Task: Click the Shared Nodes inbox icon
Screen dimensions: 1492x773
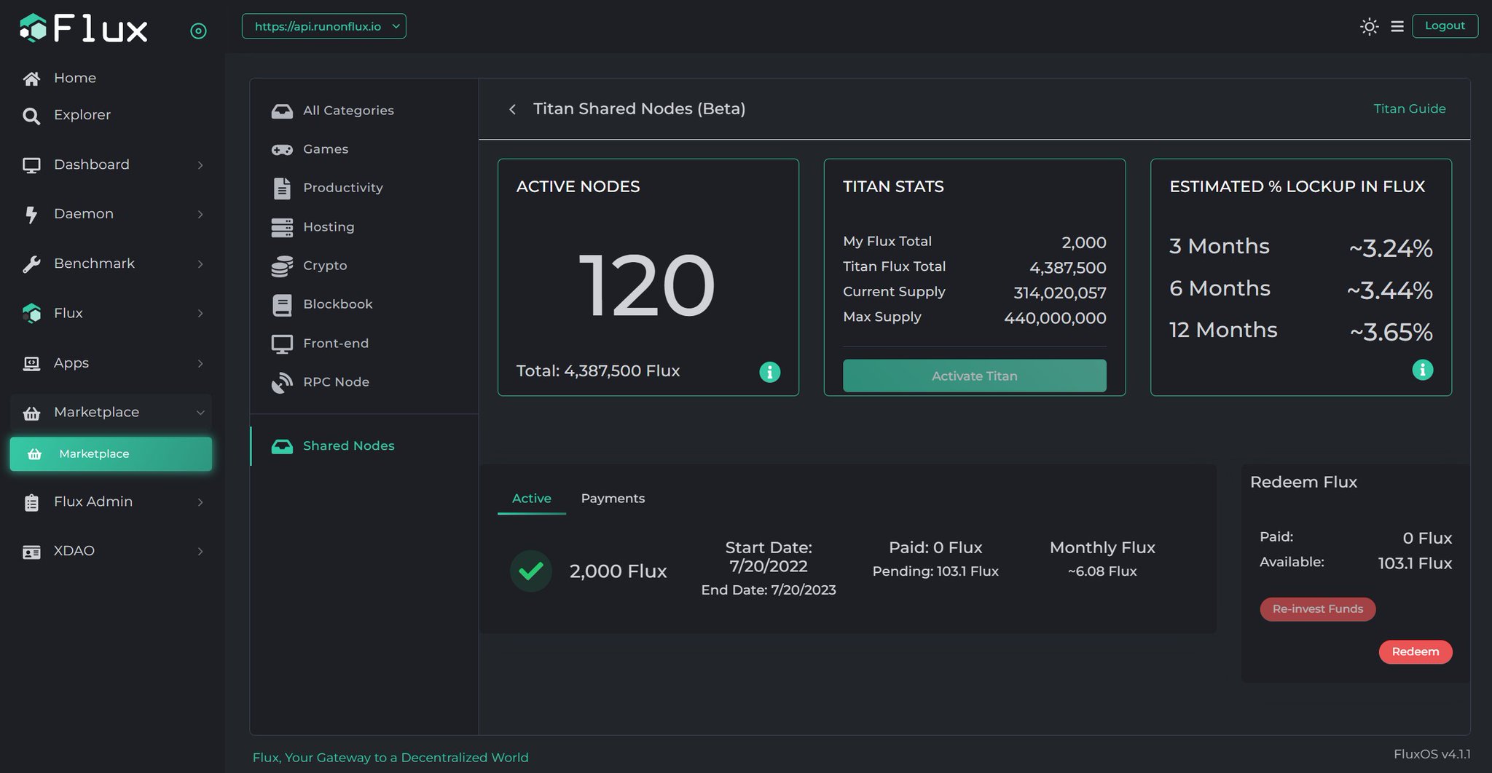Action: [282, 445]
